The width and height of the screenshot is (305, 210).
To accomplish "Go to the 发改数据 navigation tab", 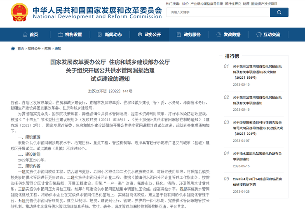I will point(229,35).
